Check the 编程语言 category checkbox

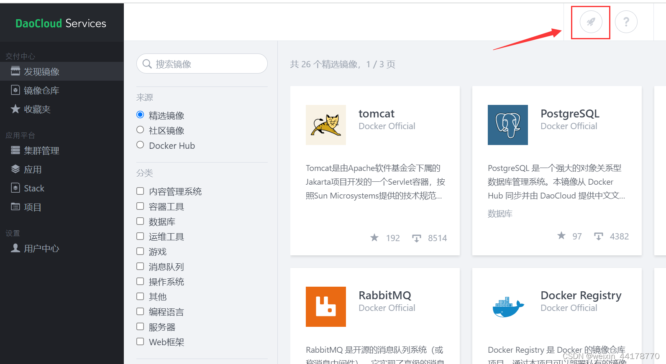[x=140, y=311]
